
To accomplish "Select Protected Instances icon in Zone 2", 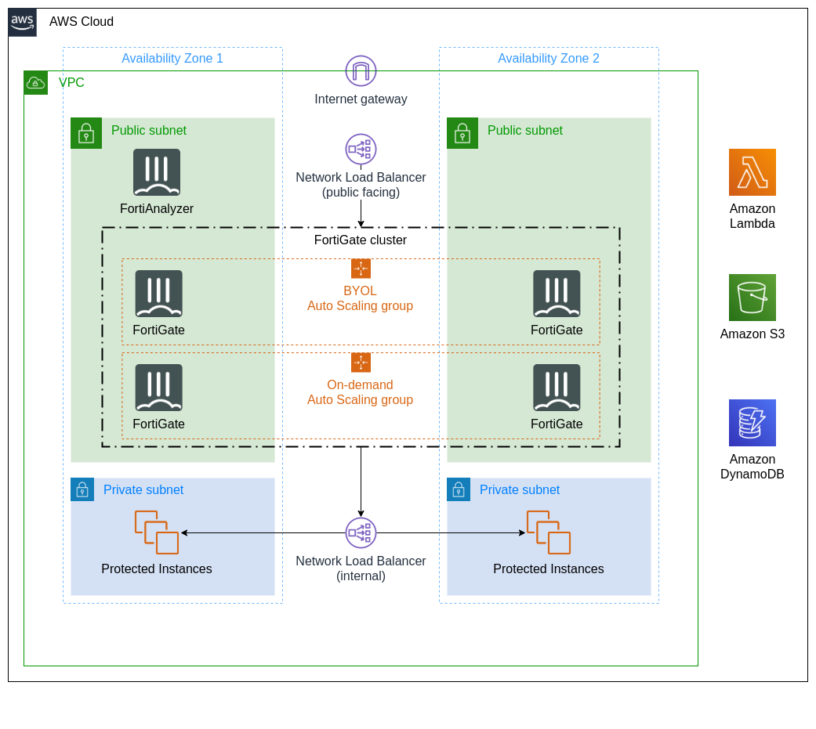I will tap(549, 532).
